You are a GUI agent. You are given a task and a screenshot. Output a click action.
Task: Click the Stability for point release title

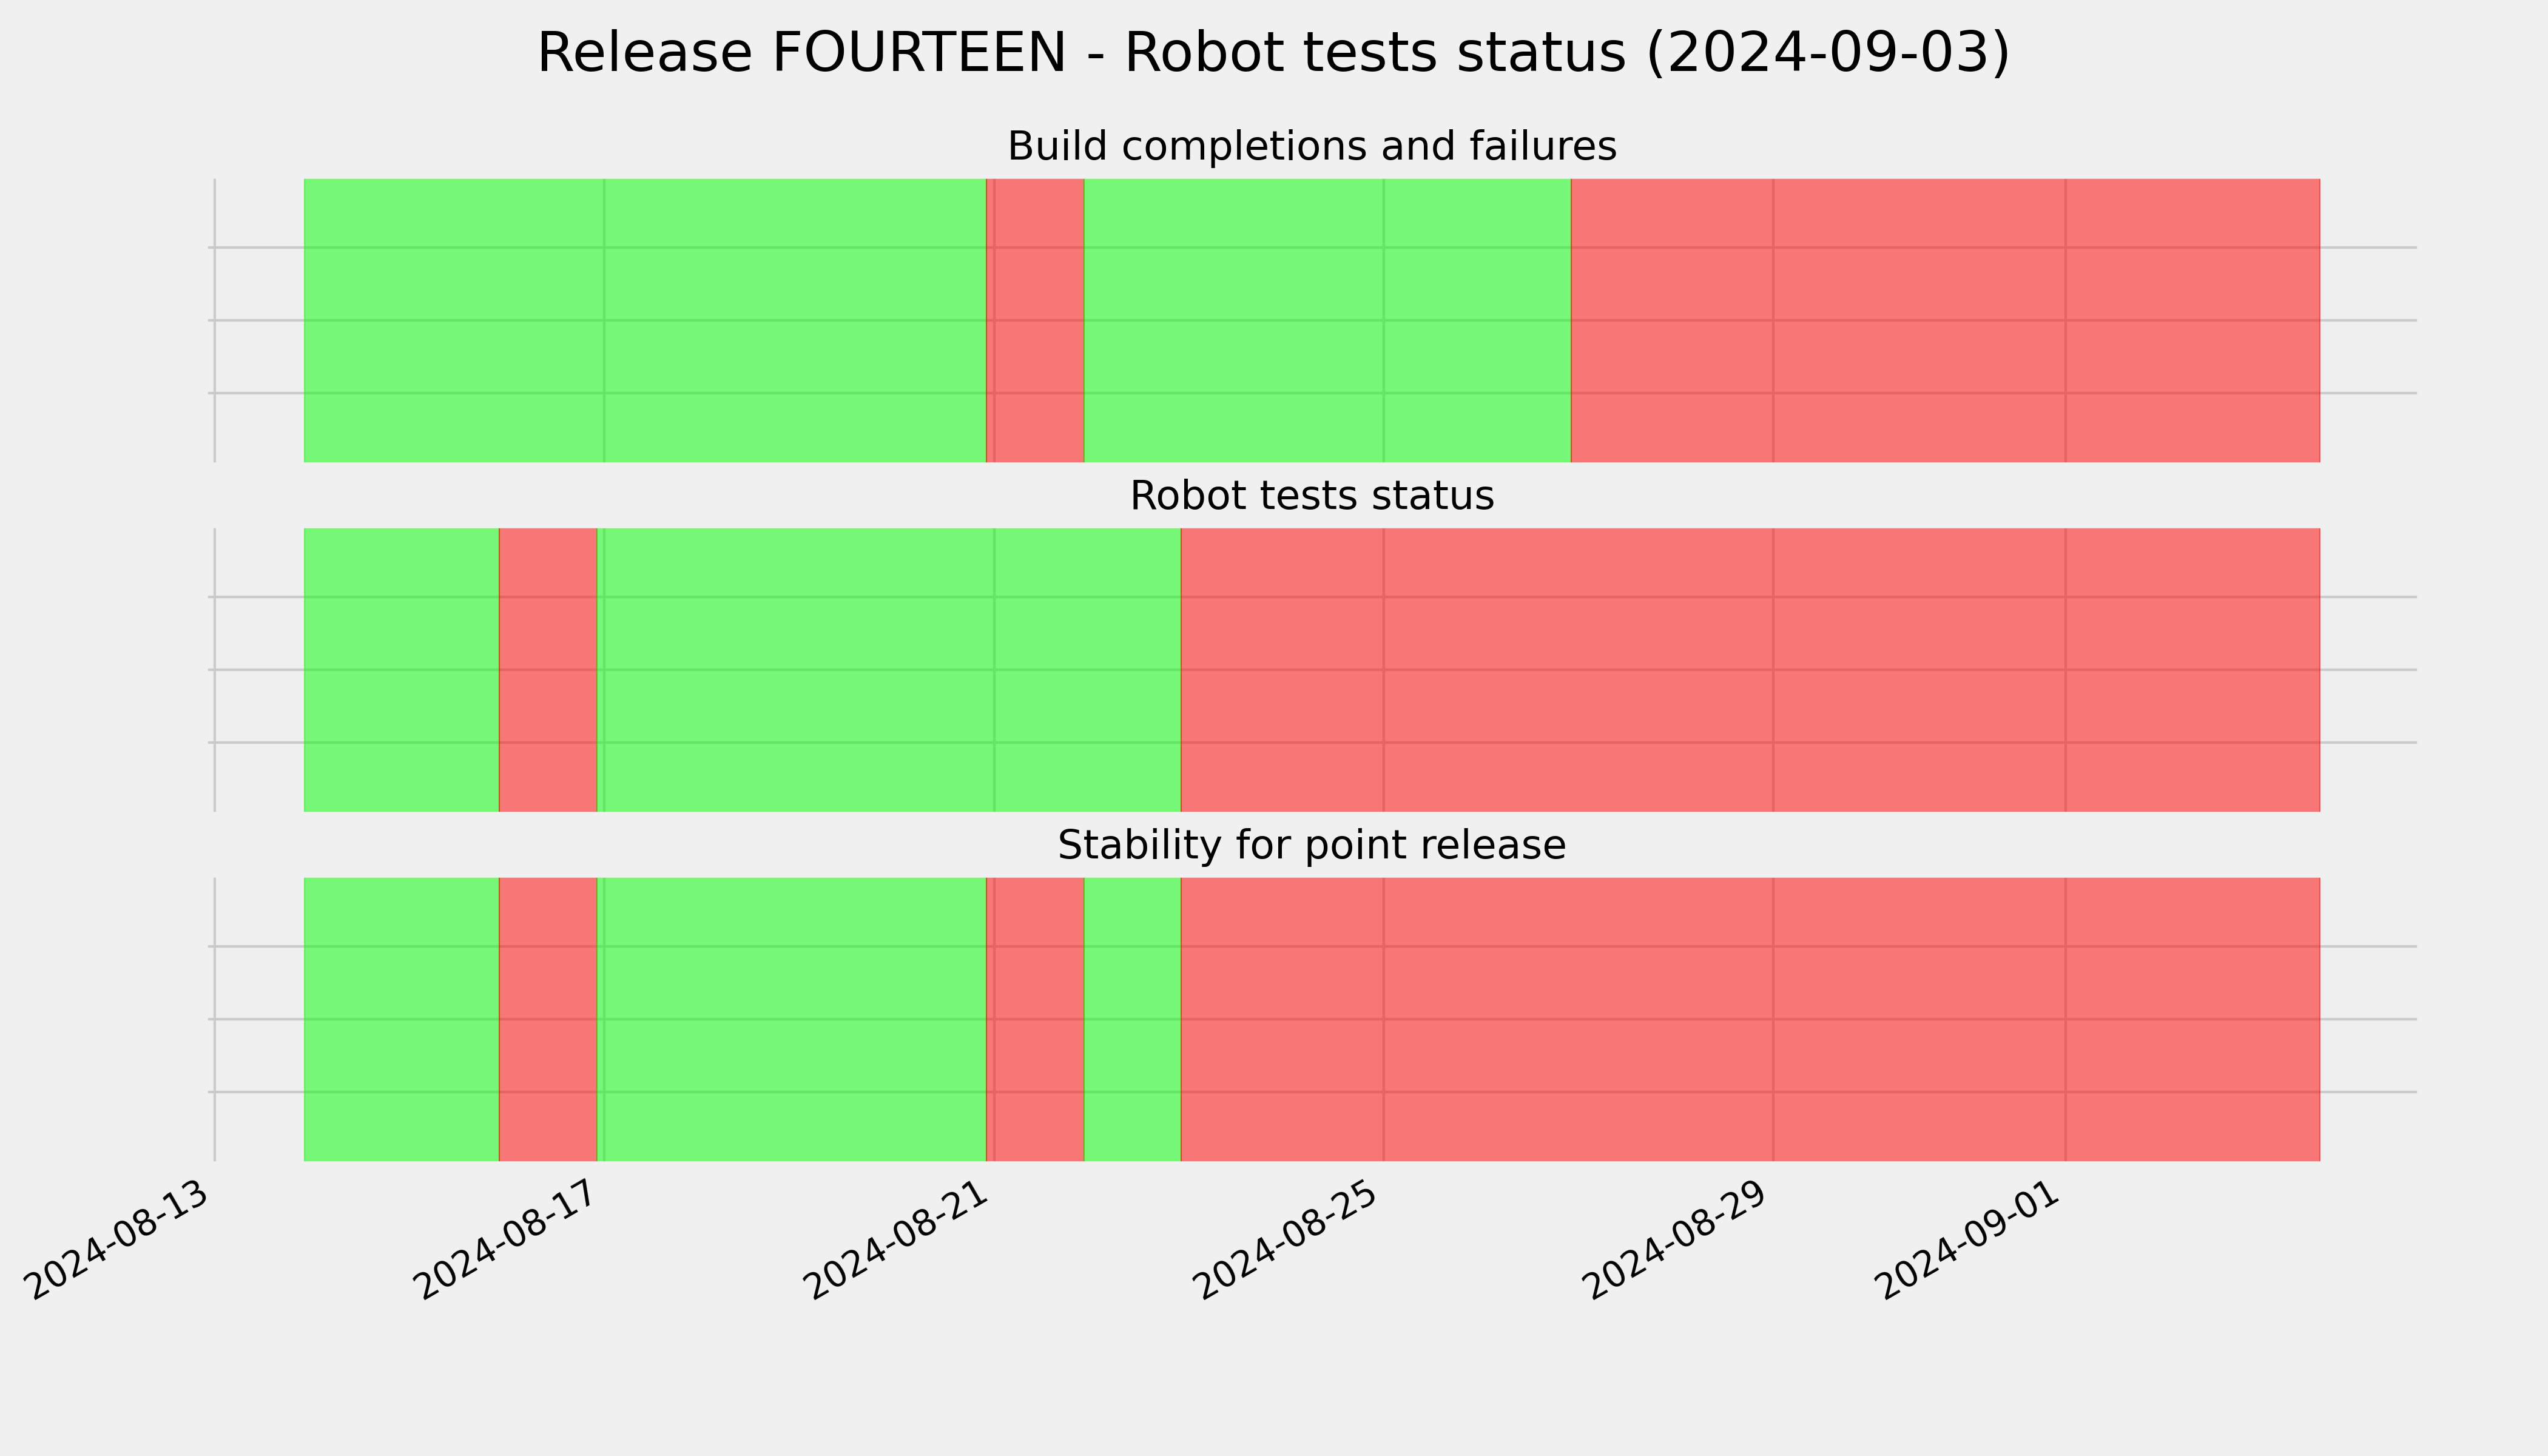tap(1311, 845)
